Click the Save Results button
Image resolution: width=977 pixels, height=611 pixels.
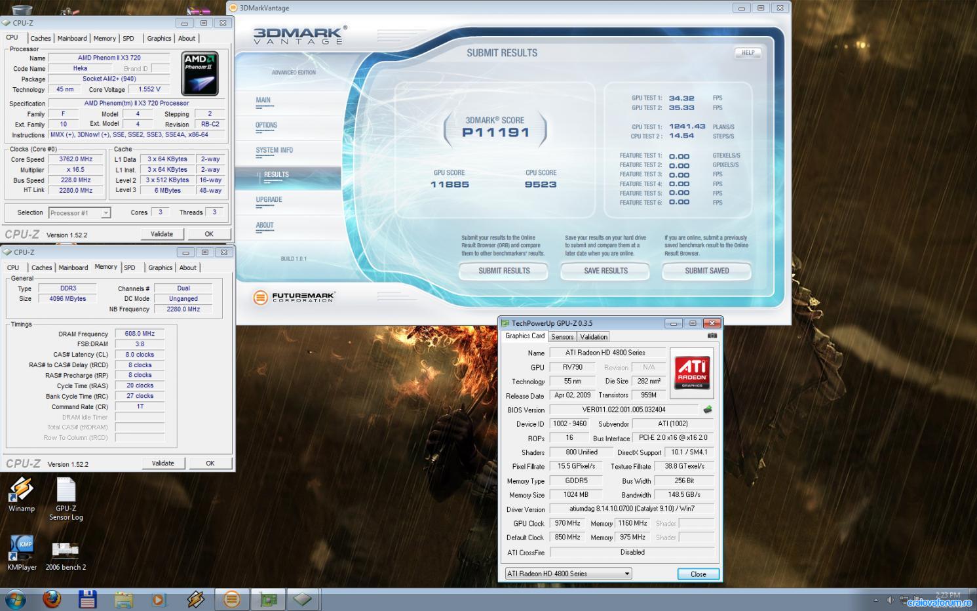605,271
